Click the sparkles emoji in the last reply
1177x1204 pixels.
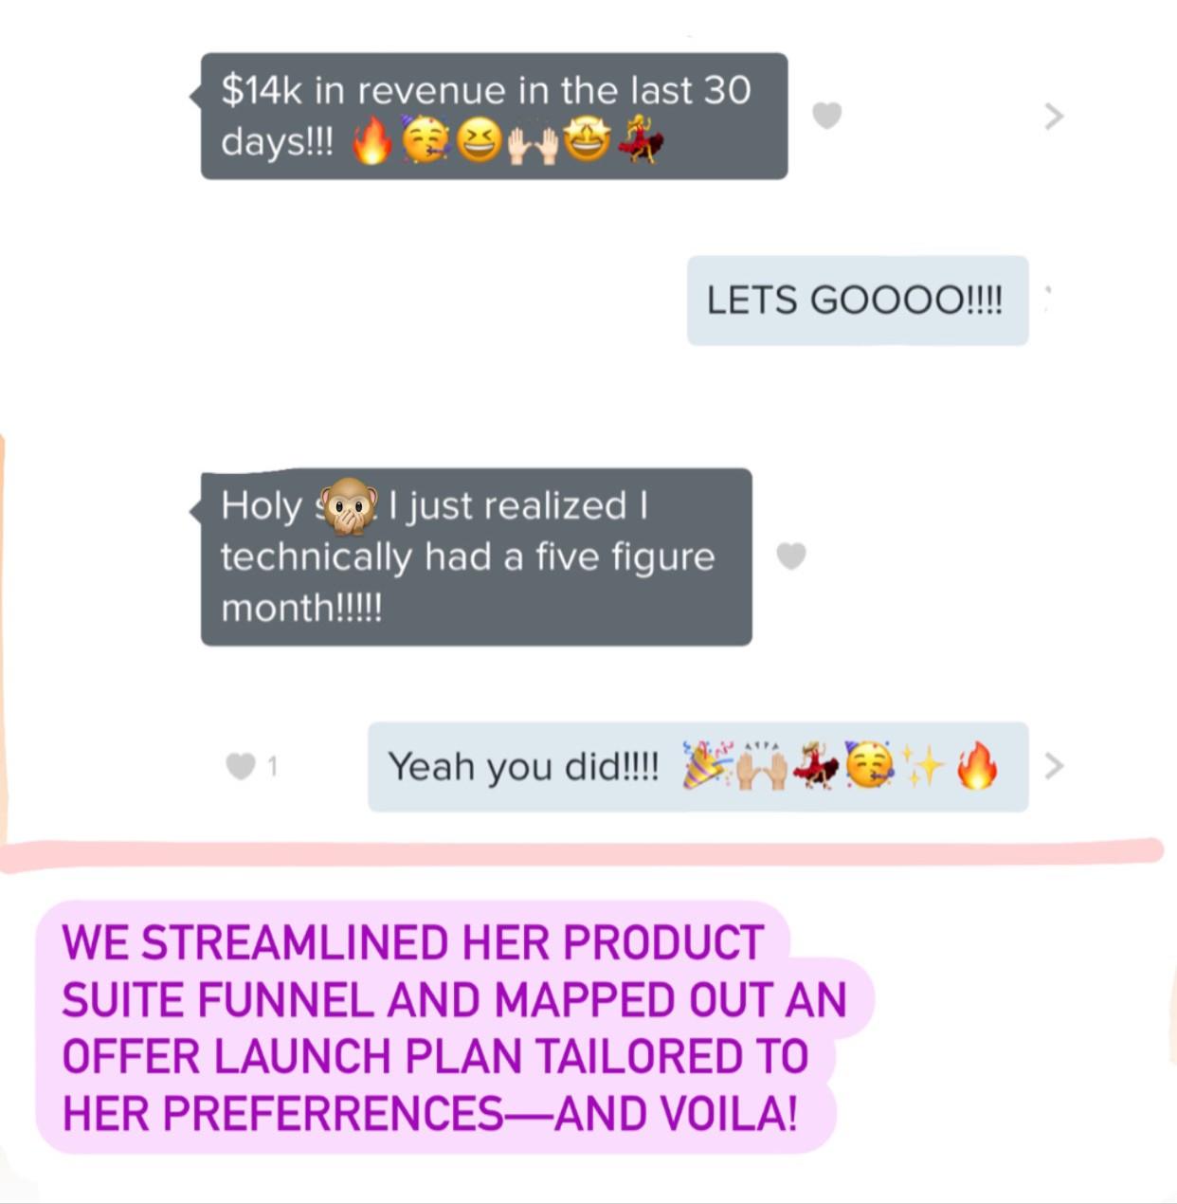point(923,766)
